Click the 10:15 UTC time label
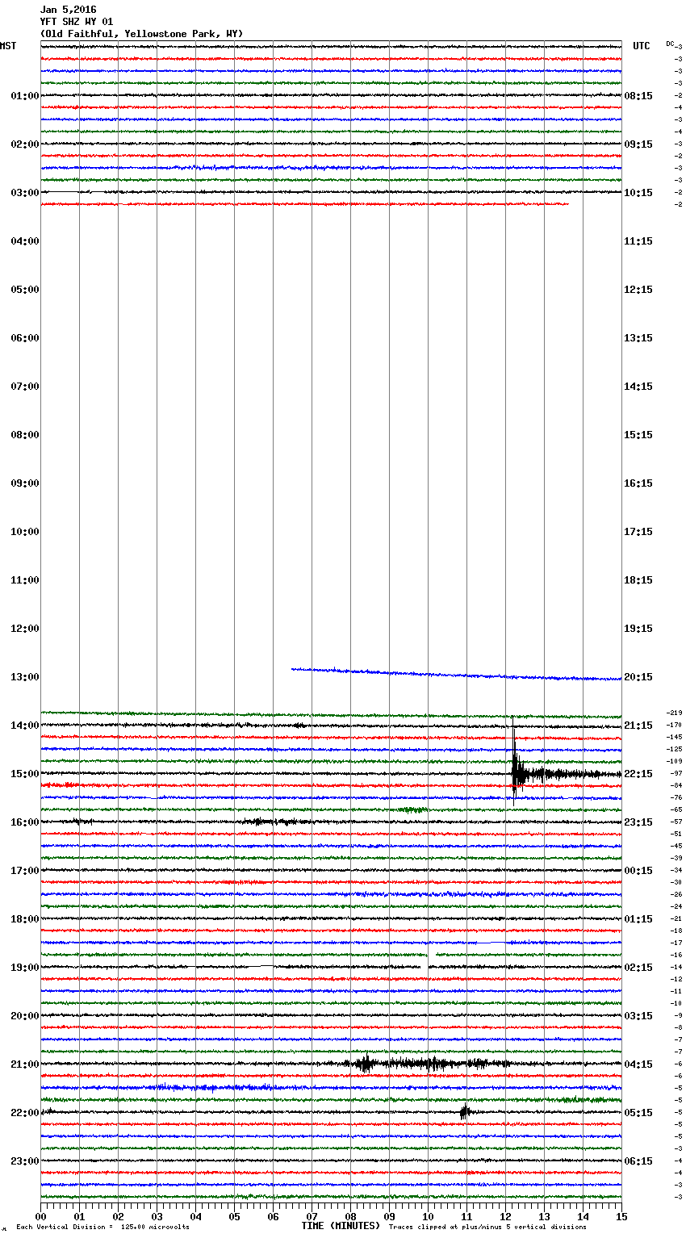This screenshot has height=1238, width=686. (x=638, y=193)
